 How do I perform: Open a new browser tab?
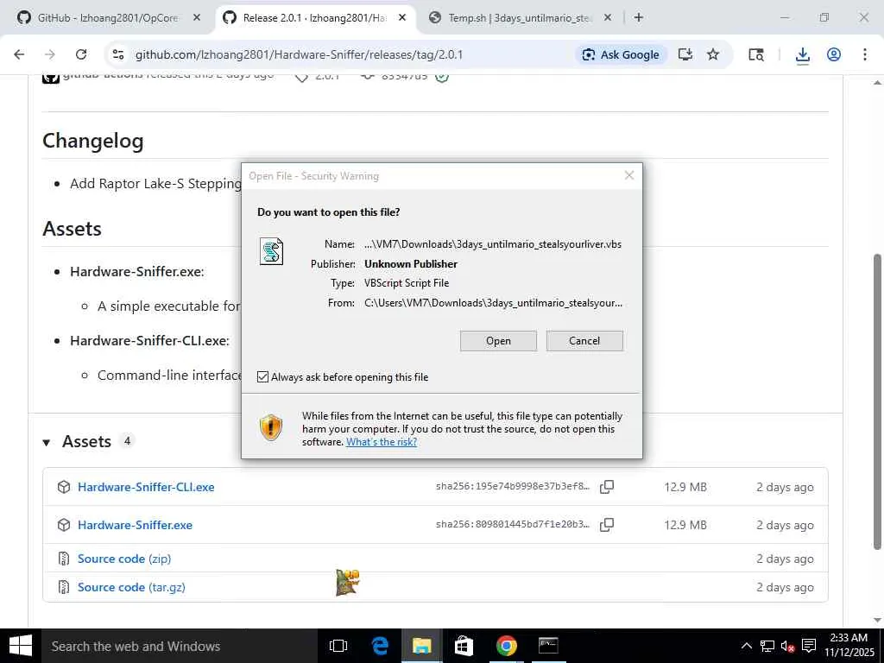[x=638, y=18]
